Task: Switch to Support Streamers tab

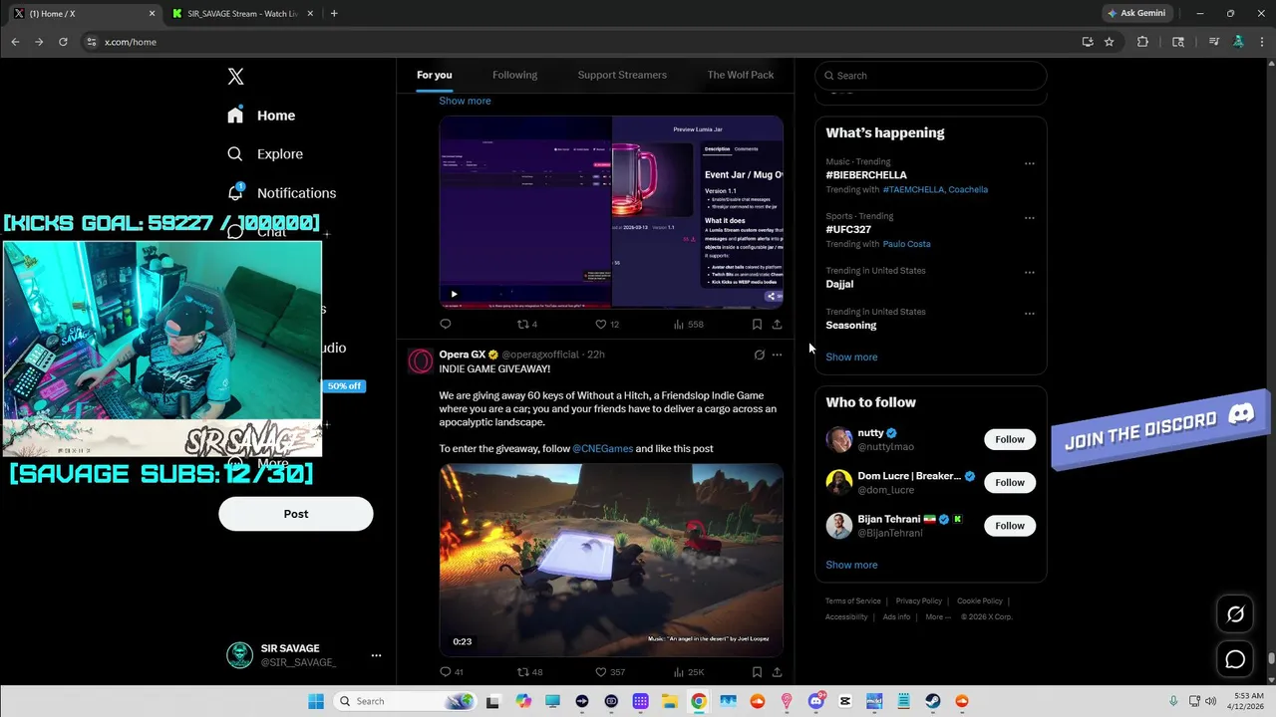Action: tap(622, 75)
